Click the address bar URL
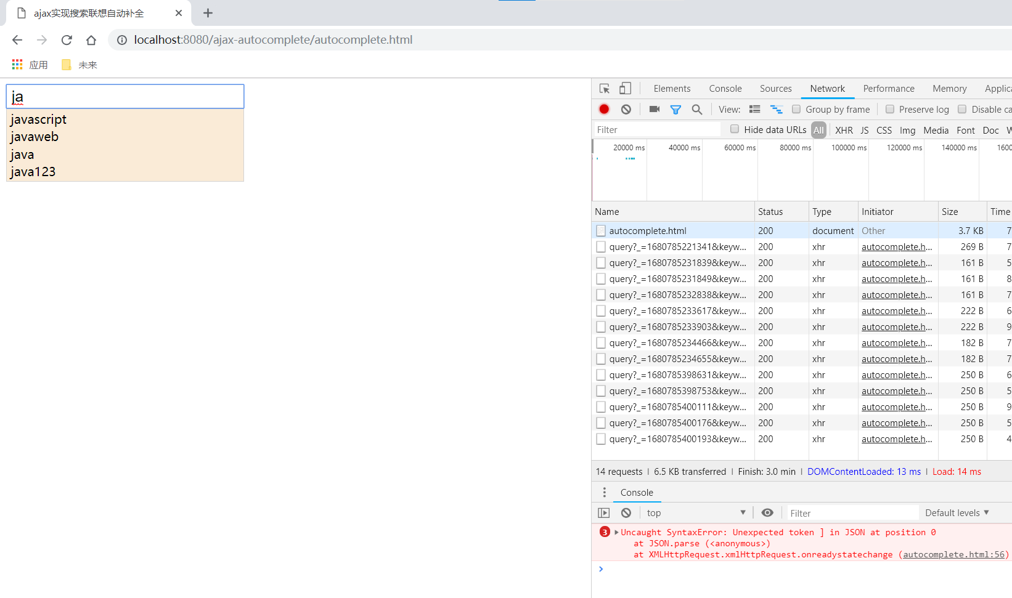1012x598 pixels. point(273,40)
